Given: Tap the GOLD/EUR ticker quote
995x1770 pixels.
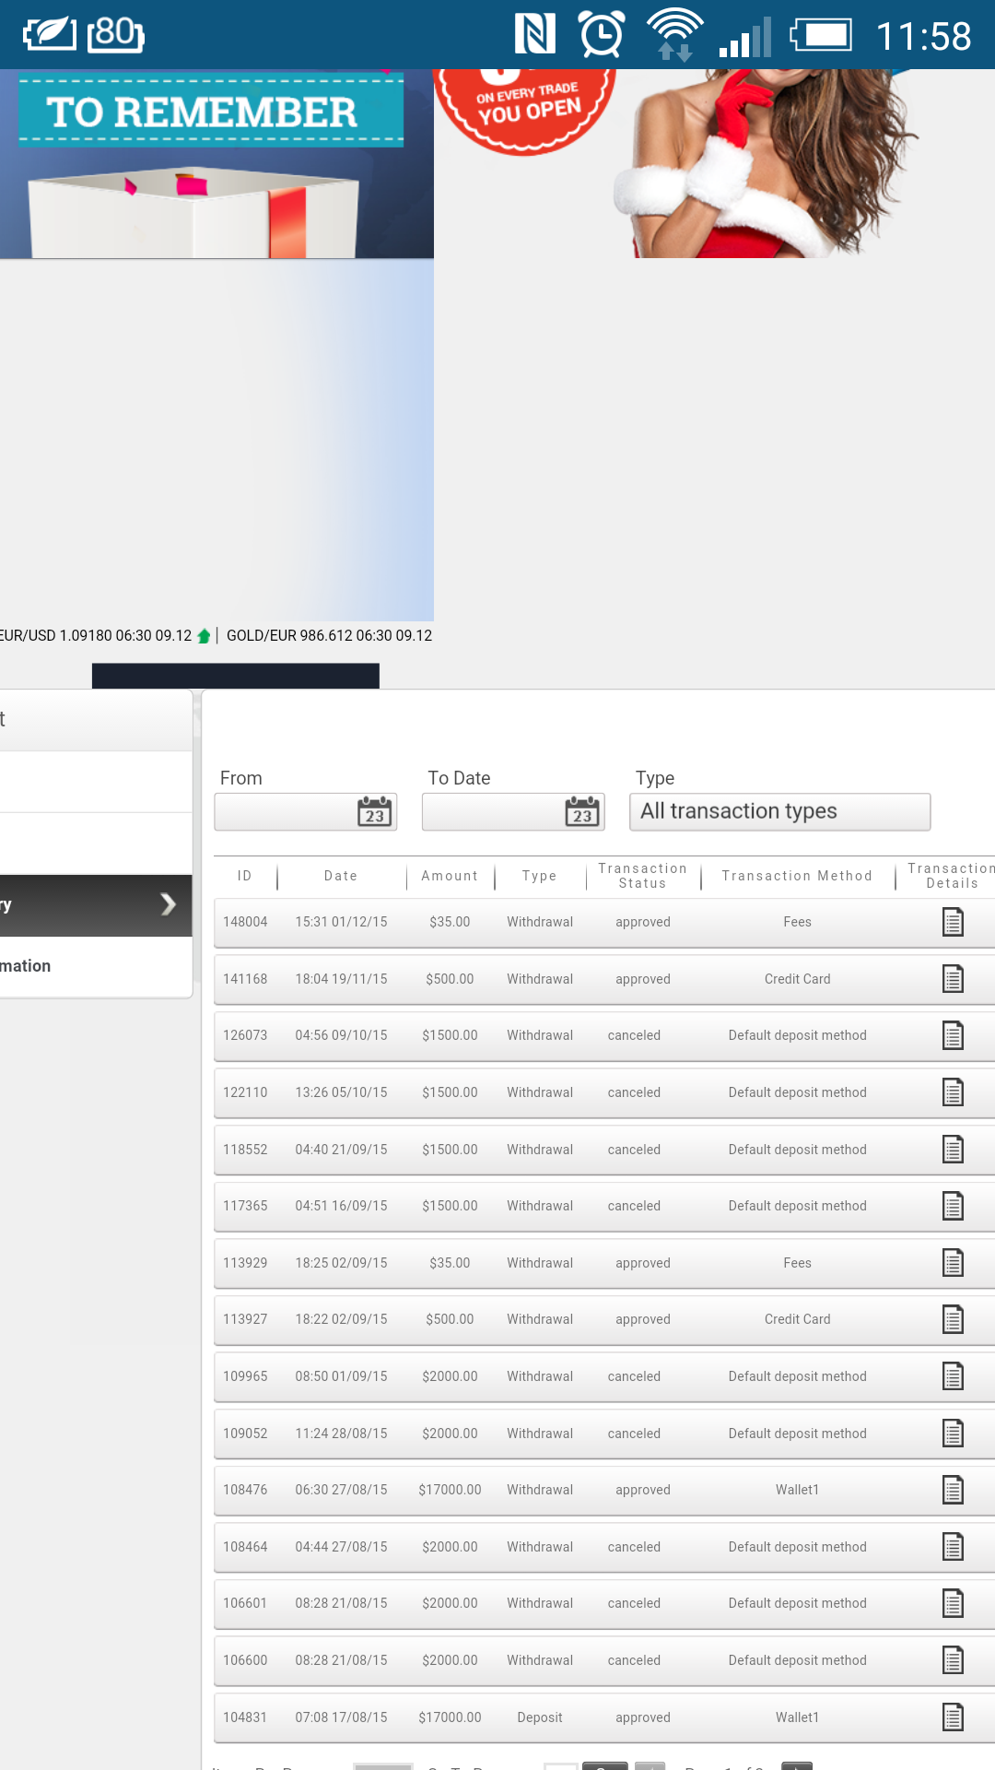Looking at the screenshot, I should [x=329, y=636].
